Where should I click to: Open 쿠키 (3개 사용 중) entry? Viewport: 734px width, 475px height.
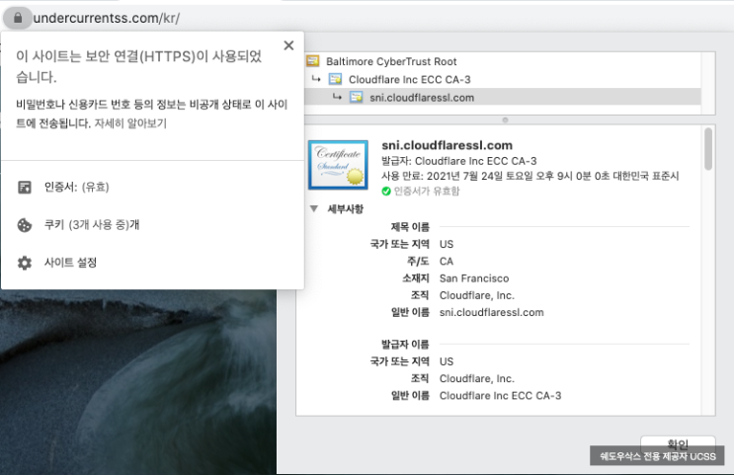[92, 224]
